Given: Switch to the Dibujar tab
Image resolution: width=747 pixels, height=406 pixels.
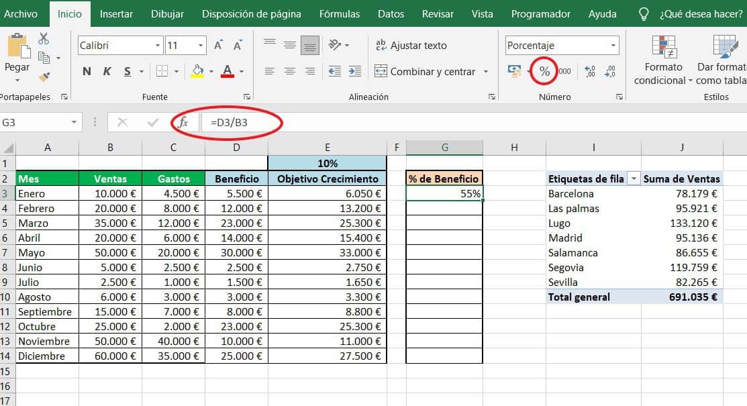Looking at the screenshot, I should click(167, 14).
